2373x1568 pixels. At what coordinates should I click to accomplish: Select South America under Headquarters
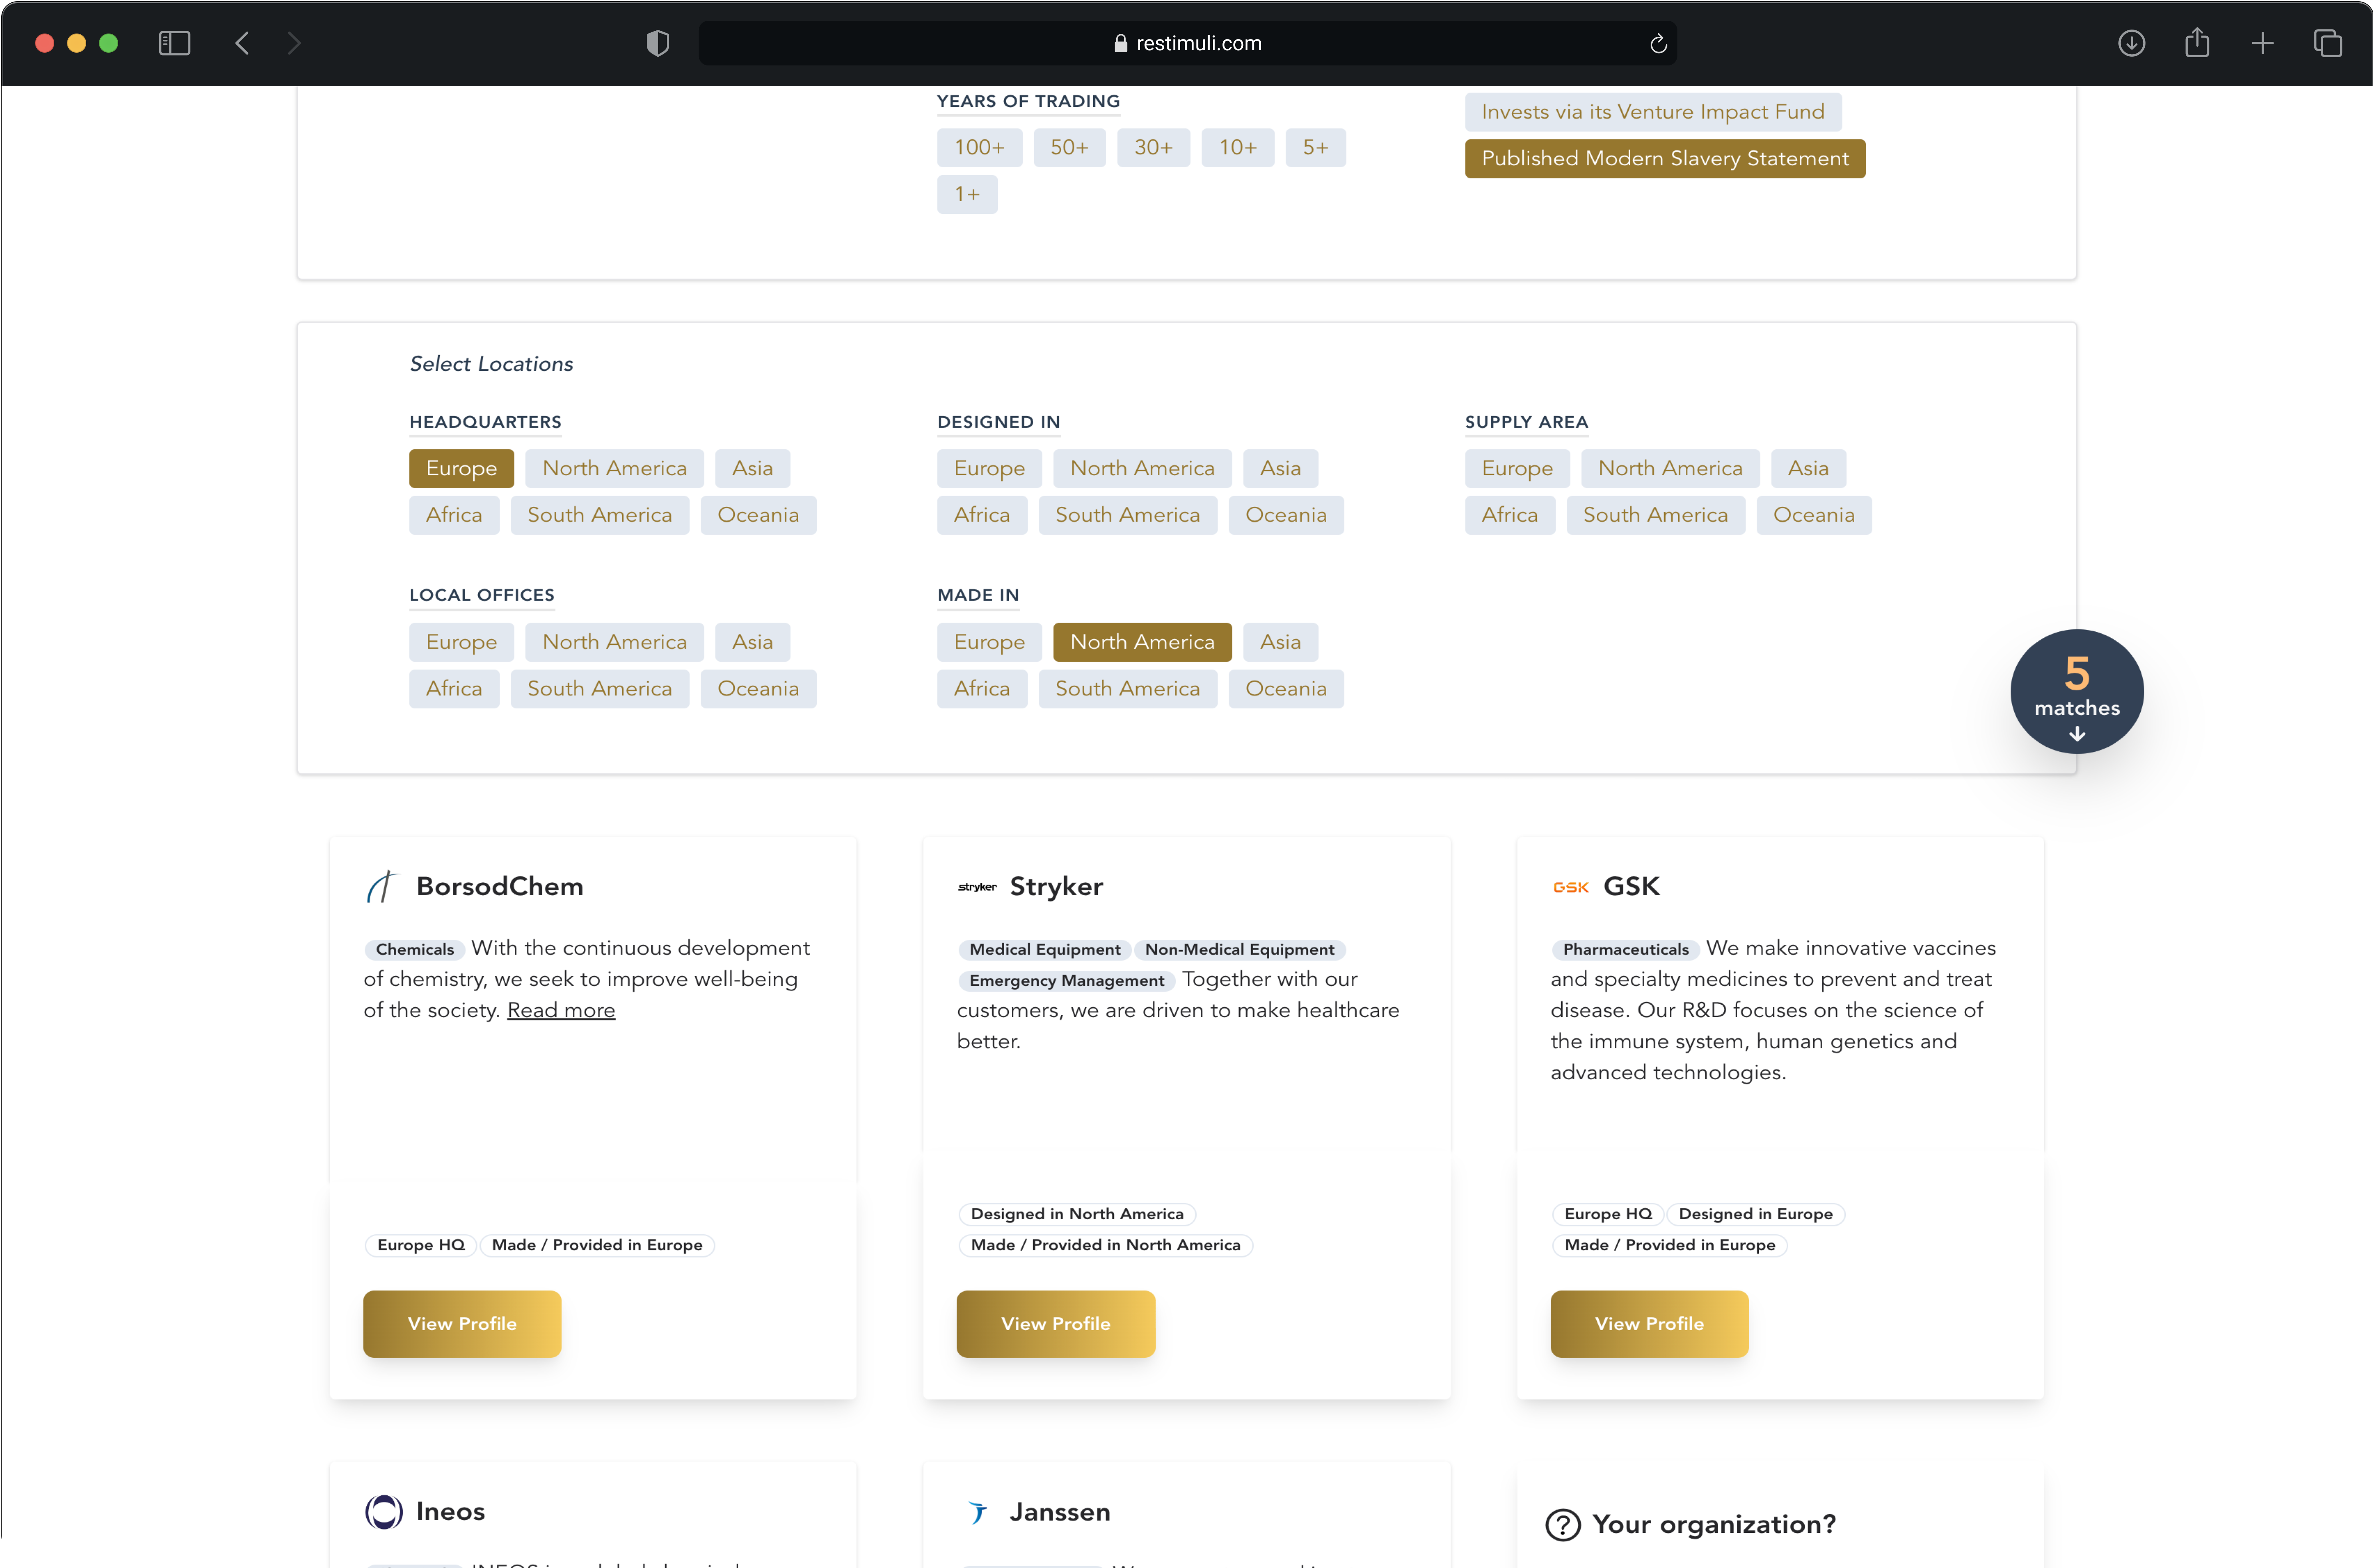[599, 515]
